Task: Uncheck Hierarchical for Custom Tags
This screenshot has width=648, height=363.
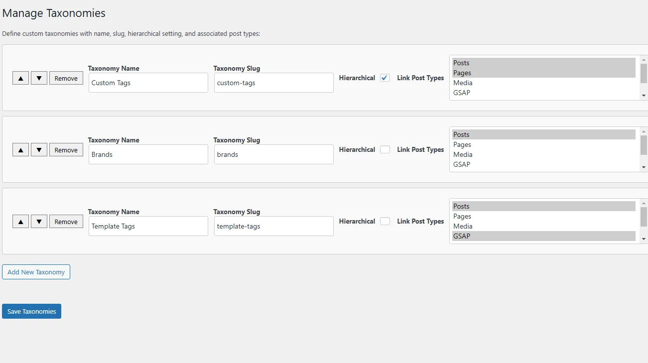Action: point(385,78)
